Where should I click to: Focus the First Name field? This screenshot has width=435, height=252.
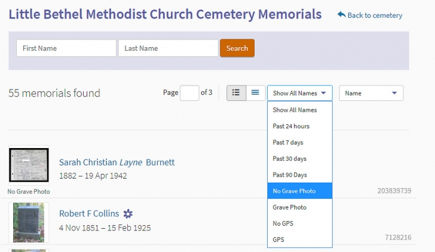pyautogui.click(x=66, y=48)
